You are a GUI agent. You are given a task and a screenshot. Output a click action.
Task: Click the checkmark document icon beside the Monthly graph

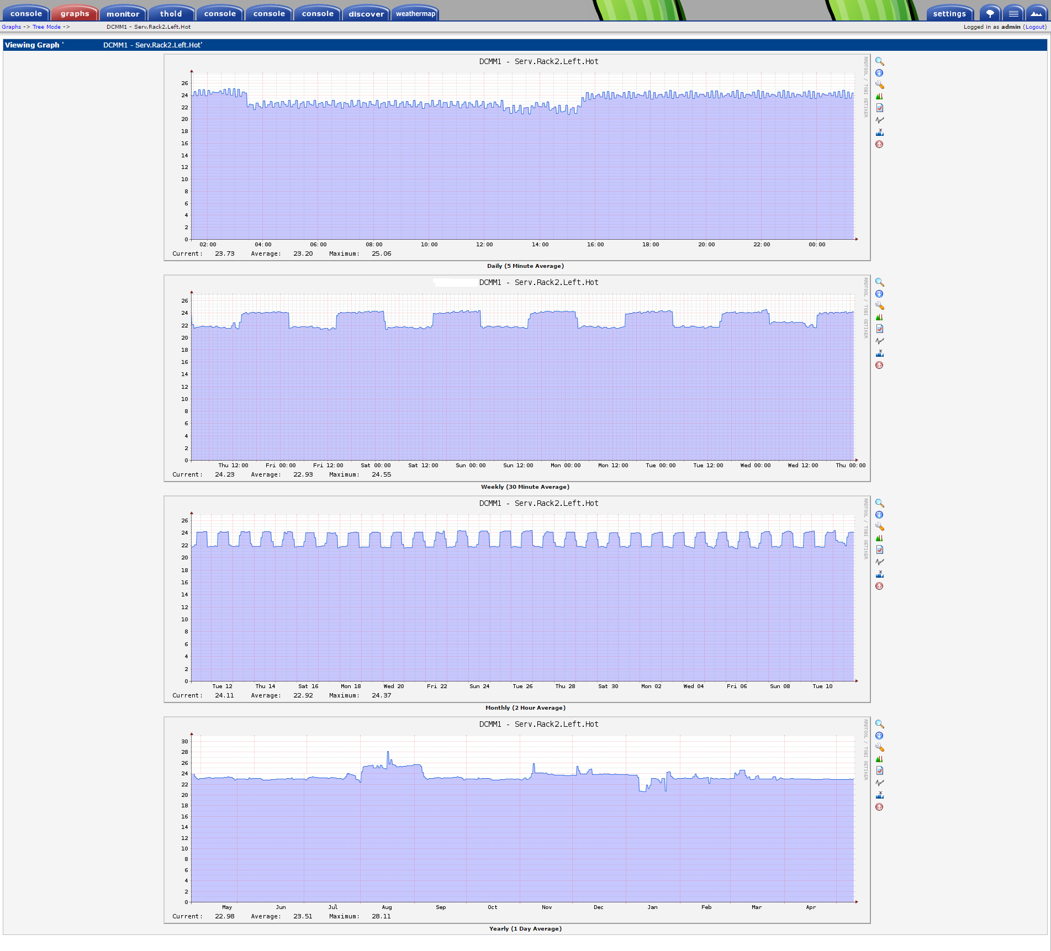879,550
